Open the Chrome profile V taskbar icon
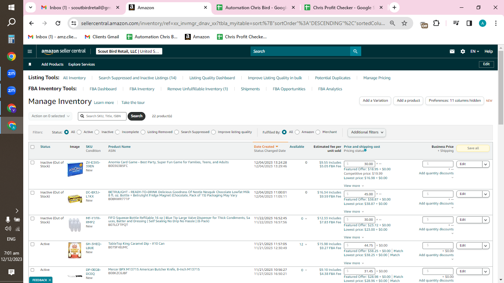The height and width of the screenshot is (283, 504). tap(11, 108)
